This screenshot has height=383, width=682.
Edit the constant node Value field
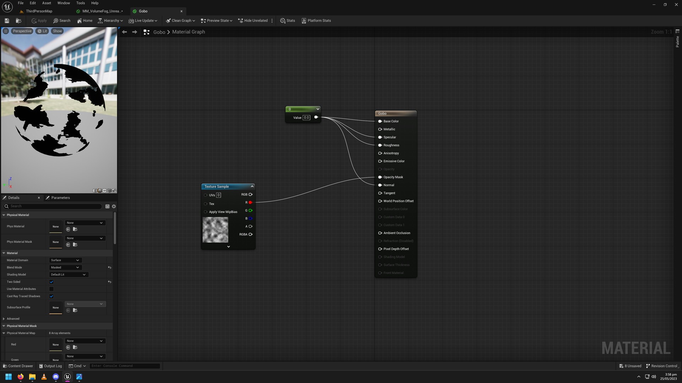click(306, 117)
